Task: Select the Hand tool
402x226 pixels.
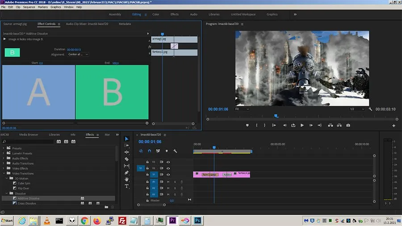Action: tap(127, 179)
